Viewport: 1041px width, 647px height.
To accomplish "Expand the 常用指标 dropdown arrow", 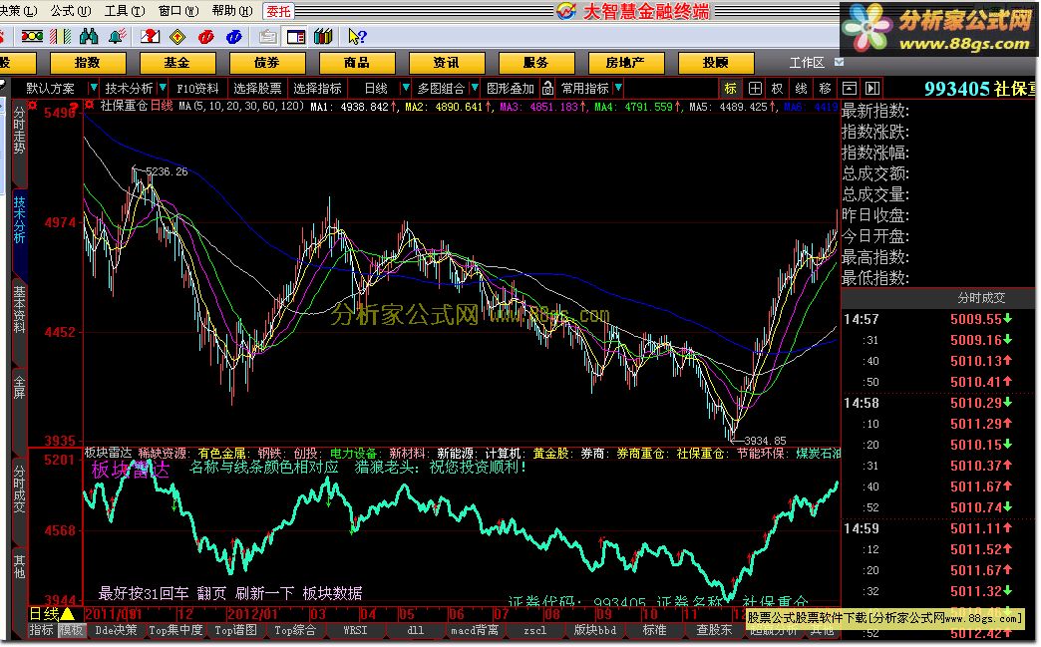I will 618,89.
